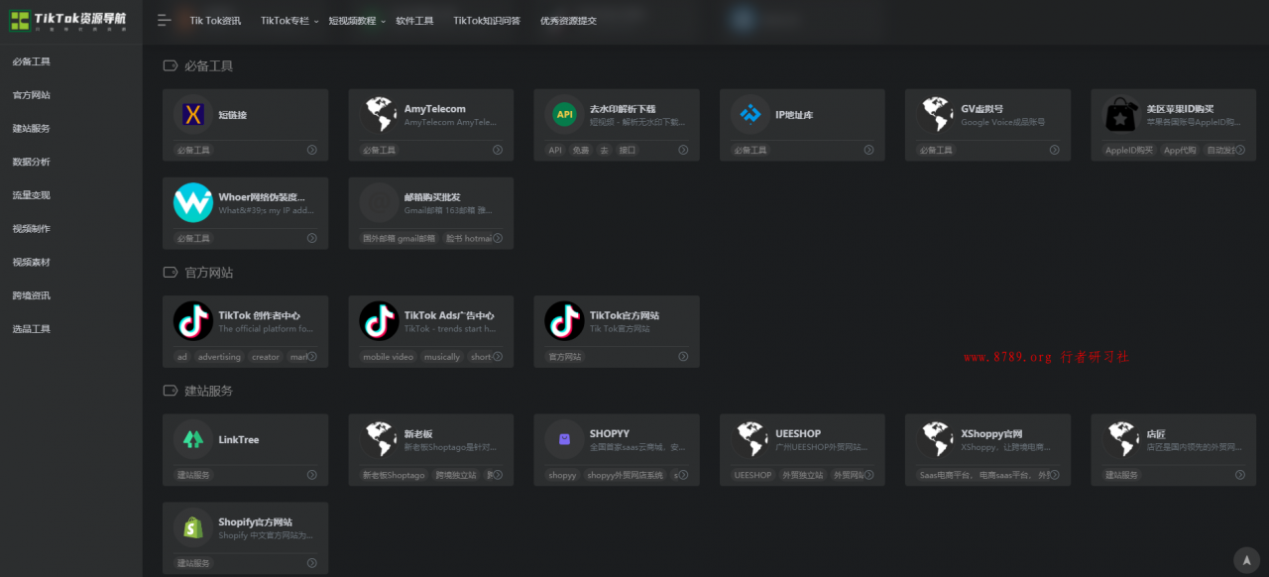Open Tik Tok资讯 in the top navigation
Image resolution: width=1269 pixels, height=577 pixels.
coord(215,20)
